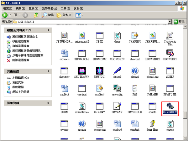
Task: Select the SRVINSTW file icon
Action: pyautogui.click(x=170, y=106)
